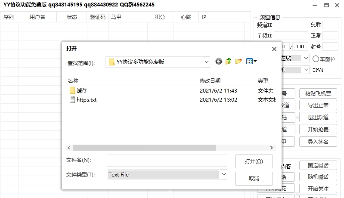
Task: Minimize the main YY window
Action: click(x=315, y=5)
